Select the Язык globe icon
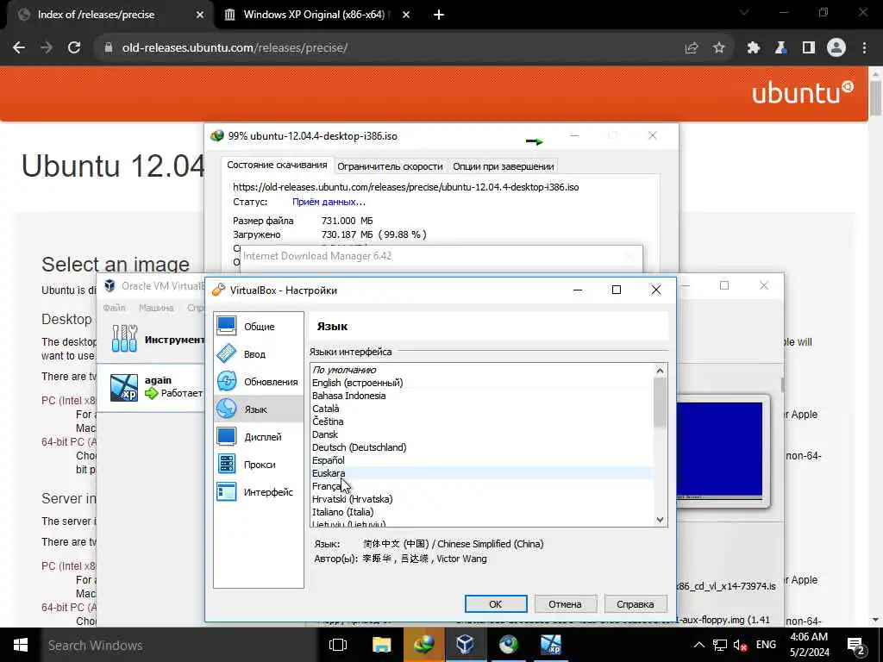This screenshot has width=883, height=662. pos(227,409)
